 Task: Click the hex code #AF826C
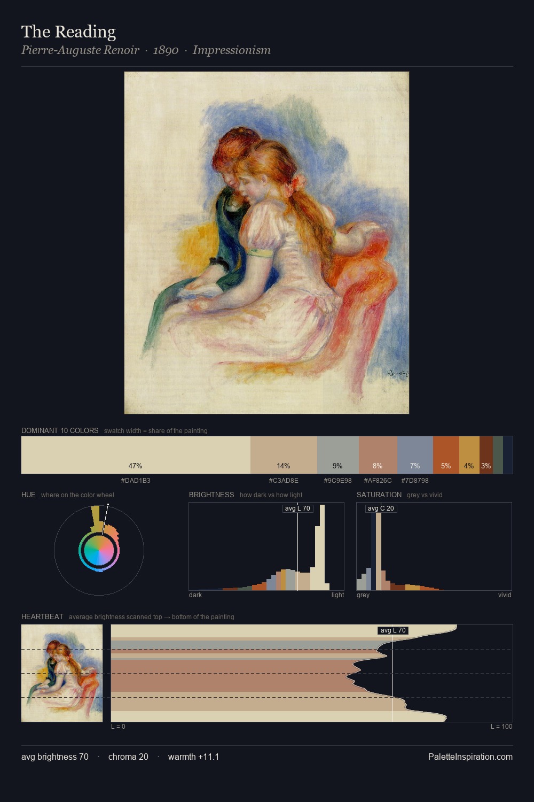378,480
